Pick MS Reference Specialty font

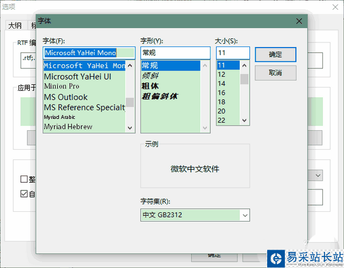coord(84,107)
